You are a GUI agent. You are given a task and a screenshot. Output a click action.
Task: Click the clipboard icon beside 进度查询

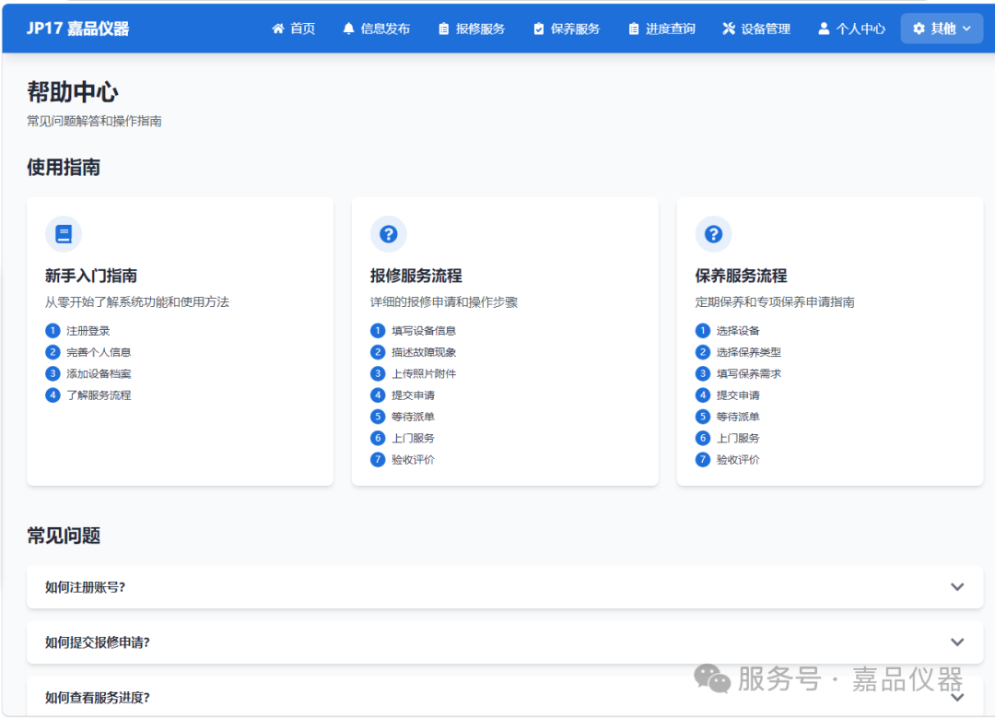[x=633, y=29]
